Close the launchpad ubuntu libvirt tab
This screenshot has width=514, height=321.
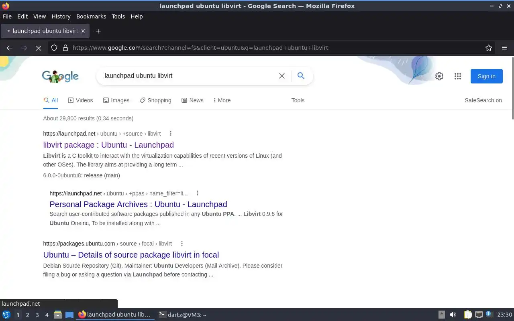click(x=83, y=31)
